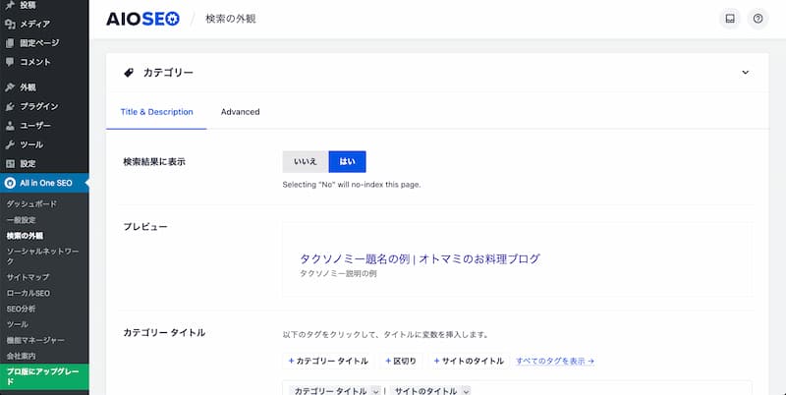
Task: Click preview text タクソノミー説明の例
Action: pyautogui.click(x=338, y=274)
